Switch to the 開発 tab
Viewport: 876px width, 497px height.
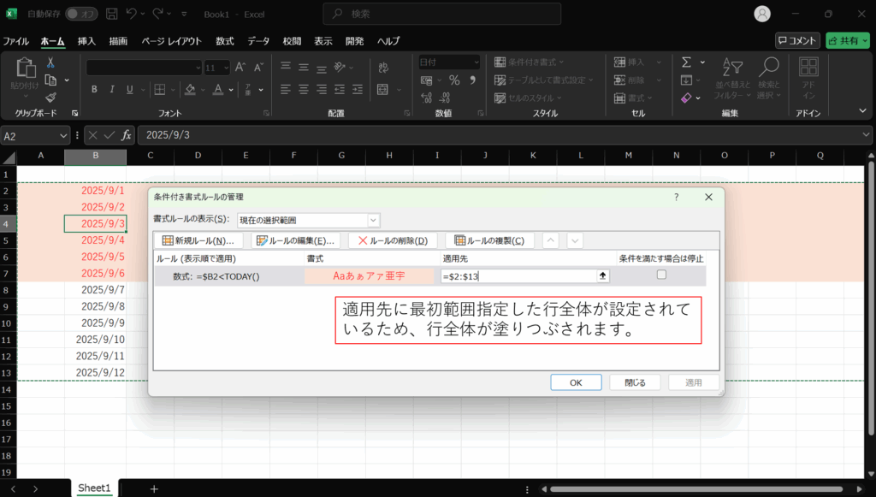354,41
